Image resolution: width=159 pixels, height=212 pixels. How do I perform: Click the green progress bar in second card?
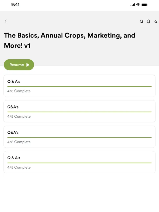tap(79, 112)
